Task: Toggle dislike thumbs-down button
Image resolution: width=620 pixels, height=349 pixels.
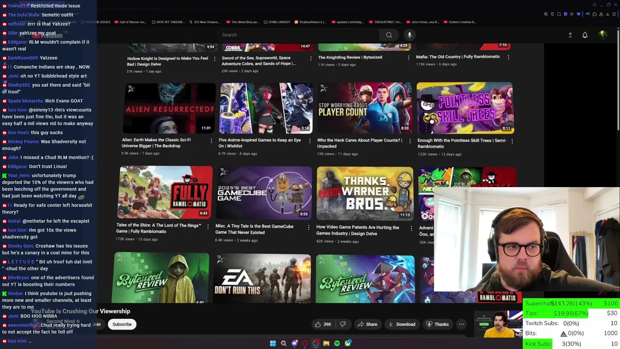Action: coord(342,324)
